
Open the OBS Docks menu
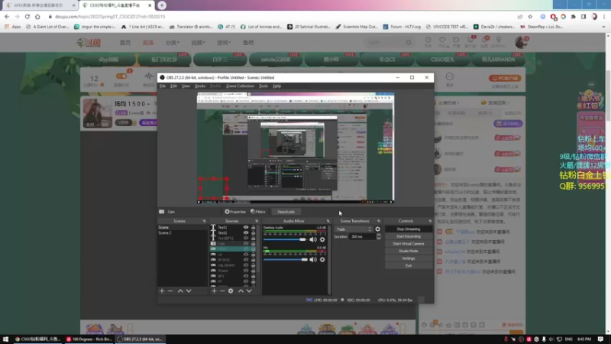200,86
